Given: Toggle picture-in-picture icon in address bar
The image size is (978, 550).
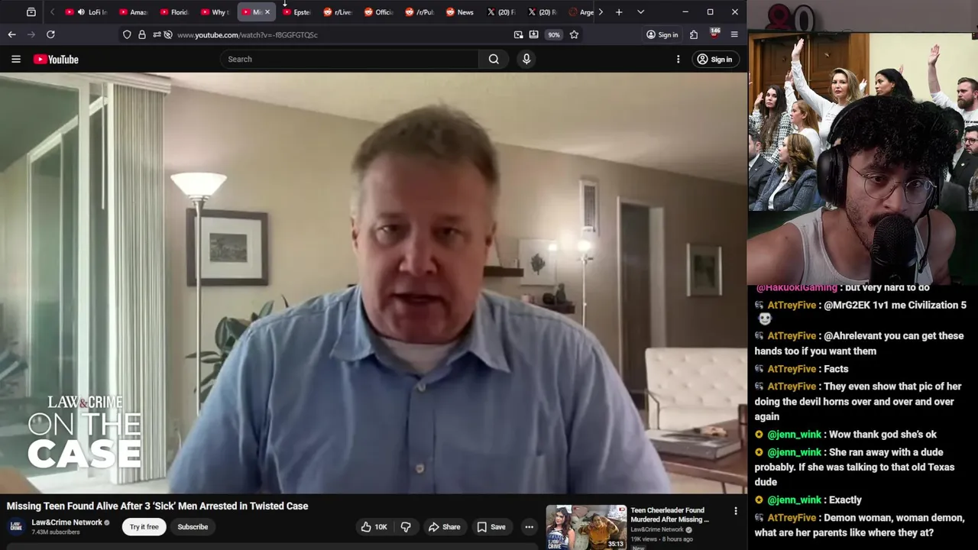Looking at the screenshot, I should pyautogui.click(x=518, y=34).
